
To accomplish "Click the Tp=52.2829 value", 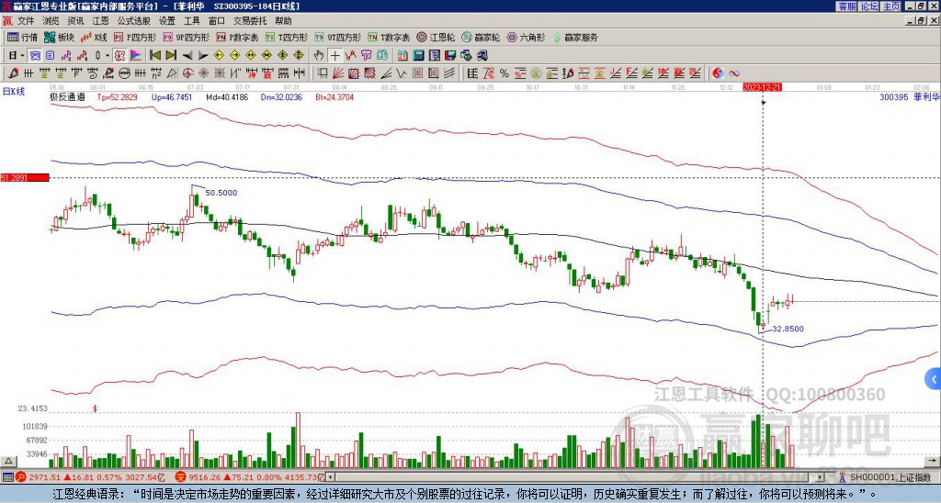I will tap(117, 96).
